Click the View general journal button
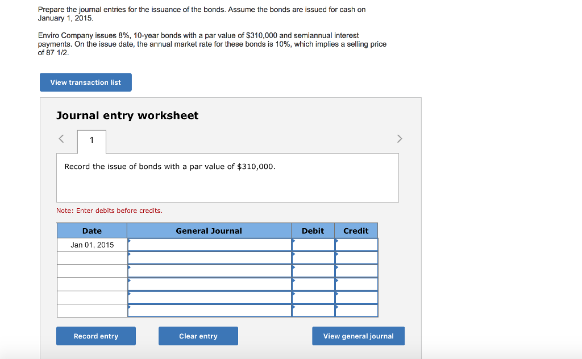582x359 pixels. click(x=358, y=336)
